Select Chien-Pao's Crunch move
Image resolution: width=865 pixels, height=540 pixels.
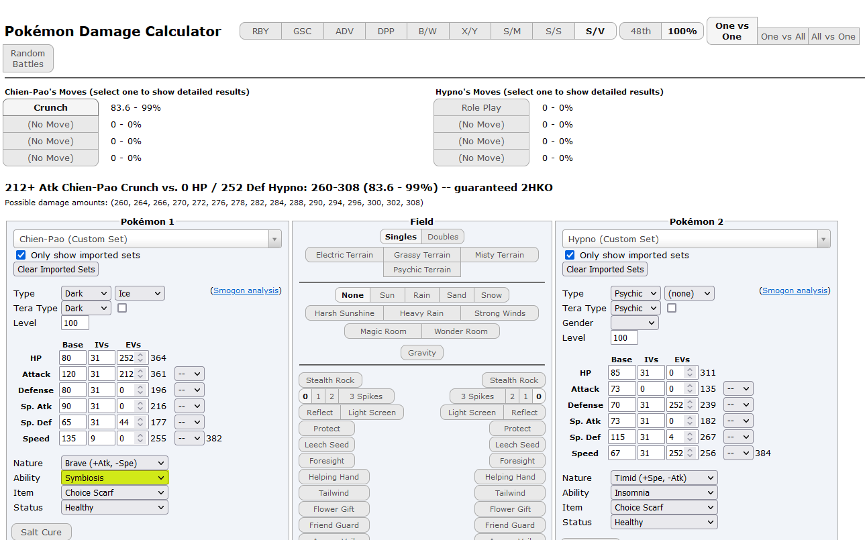(x=50, y=107)
